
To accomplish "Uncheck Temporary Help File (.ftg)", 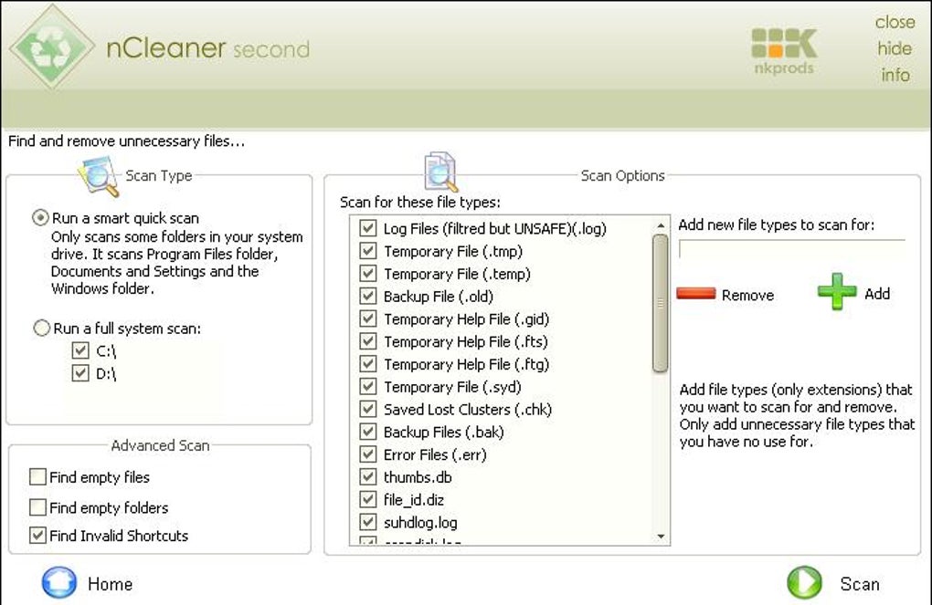I will click(368, 363).
